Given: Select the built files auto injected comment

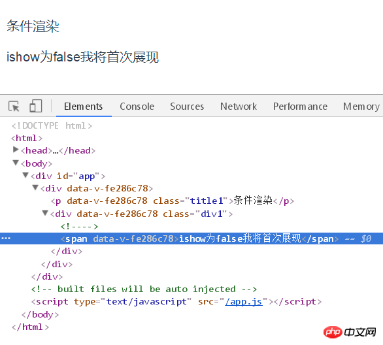Looking at the screenshot, I should (x=144, y=289).
